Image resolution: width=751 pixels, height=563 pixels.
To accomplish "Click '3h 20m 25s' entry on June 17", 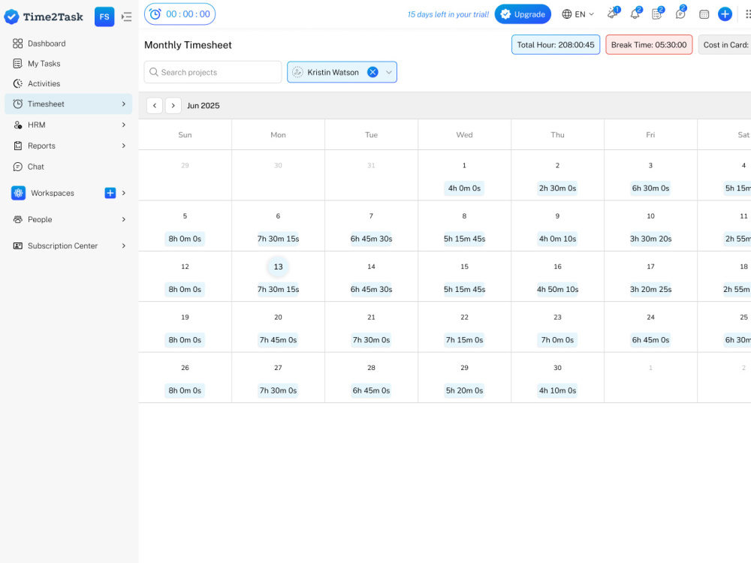I will tap(650, 289).
